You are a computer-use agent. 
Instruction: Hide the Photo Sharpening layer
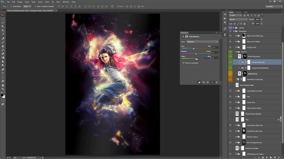tap(230, 57)
